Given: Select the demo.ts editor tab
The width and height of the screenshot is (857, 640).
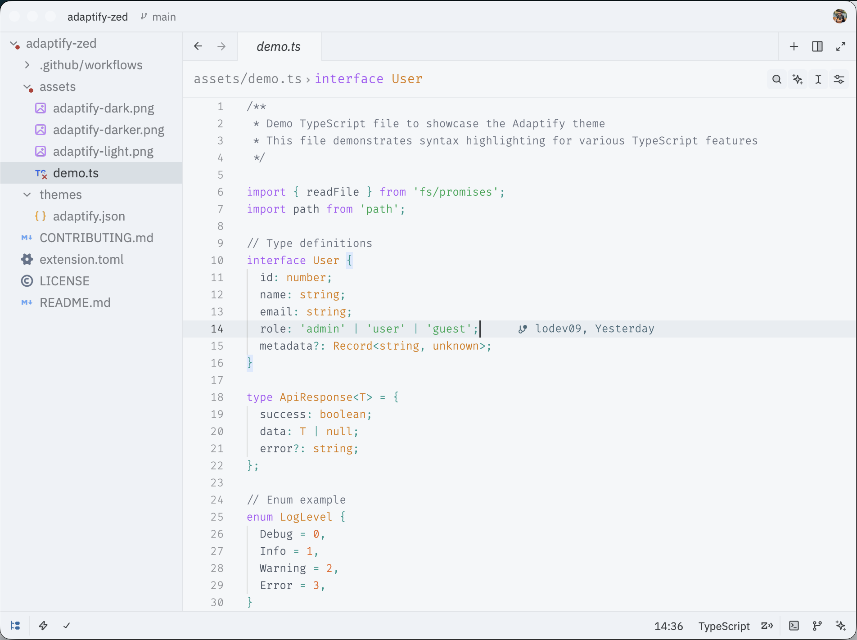Looking at the screenshot, I should tap(279, 46).
